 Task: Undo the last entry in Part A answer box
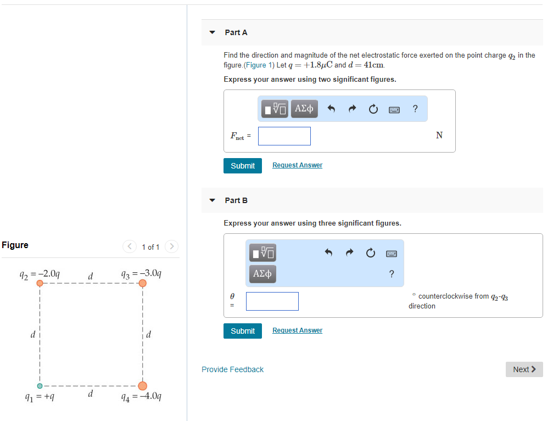(332, 109)
